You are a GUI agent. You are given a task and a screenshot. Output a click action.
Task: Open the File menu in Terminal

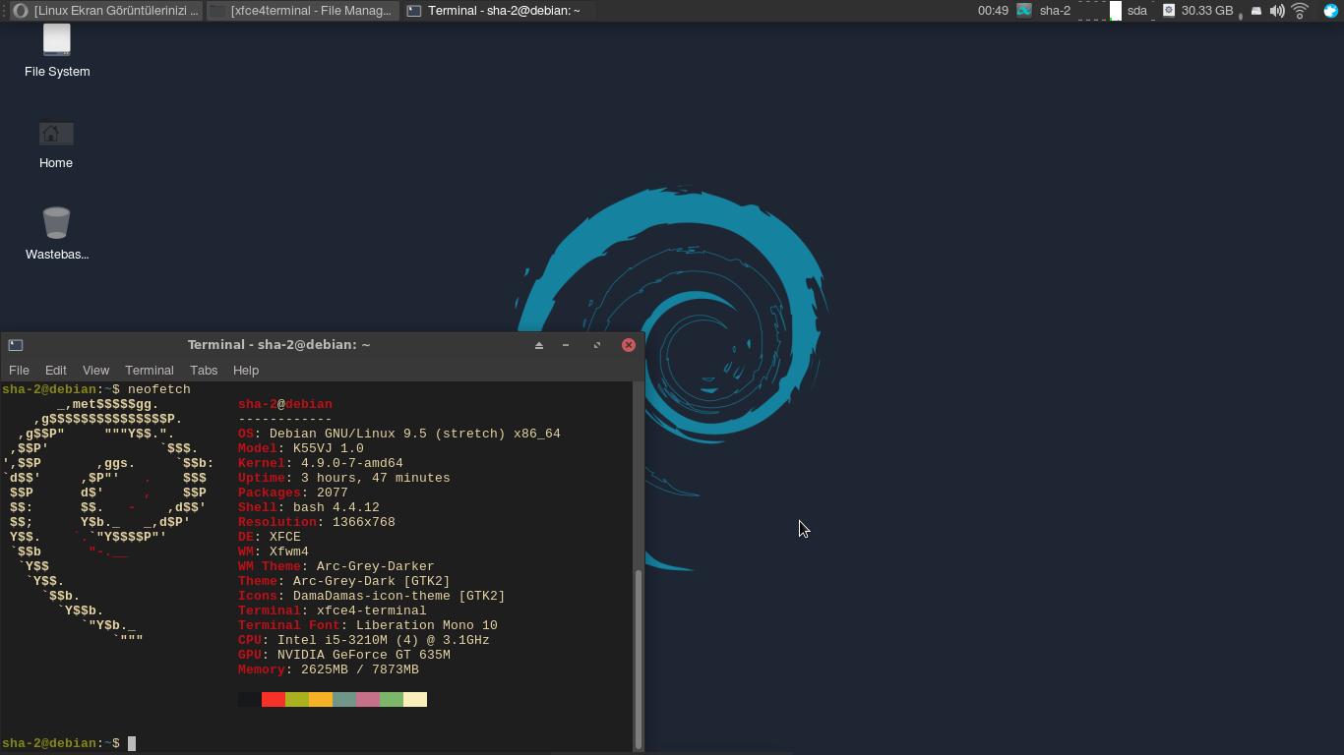pyautogui.click(x=19, y=371)
